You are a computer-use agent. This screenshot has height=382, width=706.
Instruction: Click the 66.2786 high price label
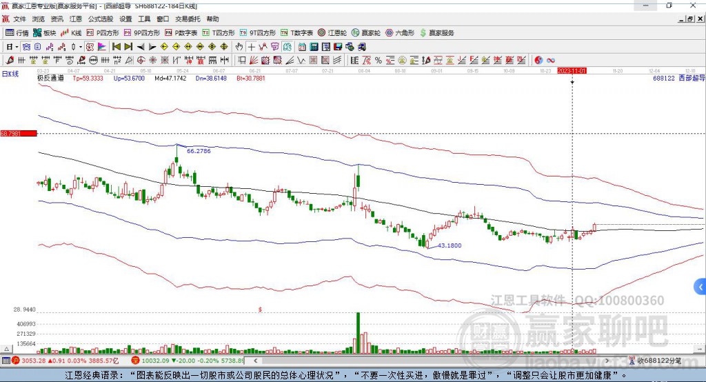[199, 151]
